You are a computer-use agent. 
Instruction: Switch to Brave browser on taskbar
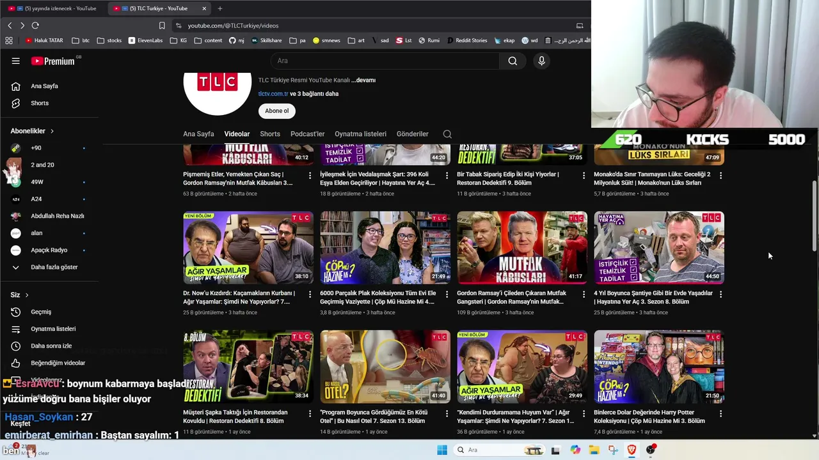[632, 450]
